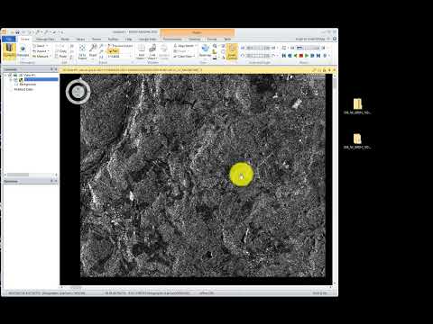The width and height of the screenshot is (433, 324).
Task: Click the highlighted Scroll Control ribbon button
Action: [x=232, y=51]
